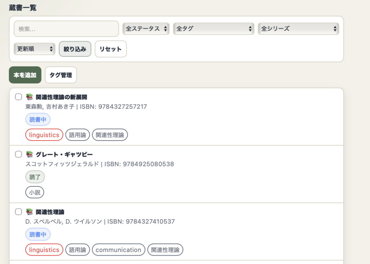Expand the 全タグ tag filter
Screen dimensions: 370x264
(214, 29)
